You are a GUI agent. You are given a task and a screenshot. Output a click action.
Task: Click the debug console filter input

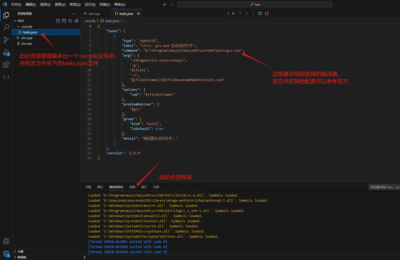click(384, 187)
